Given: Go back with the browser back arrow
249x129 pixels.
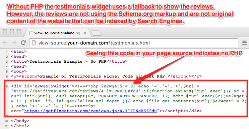Looking at the screenshot, I should [x=5, y=43].
